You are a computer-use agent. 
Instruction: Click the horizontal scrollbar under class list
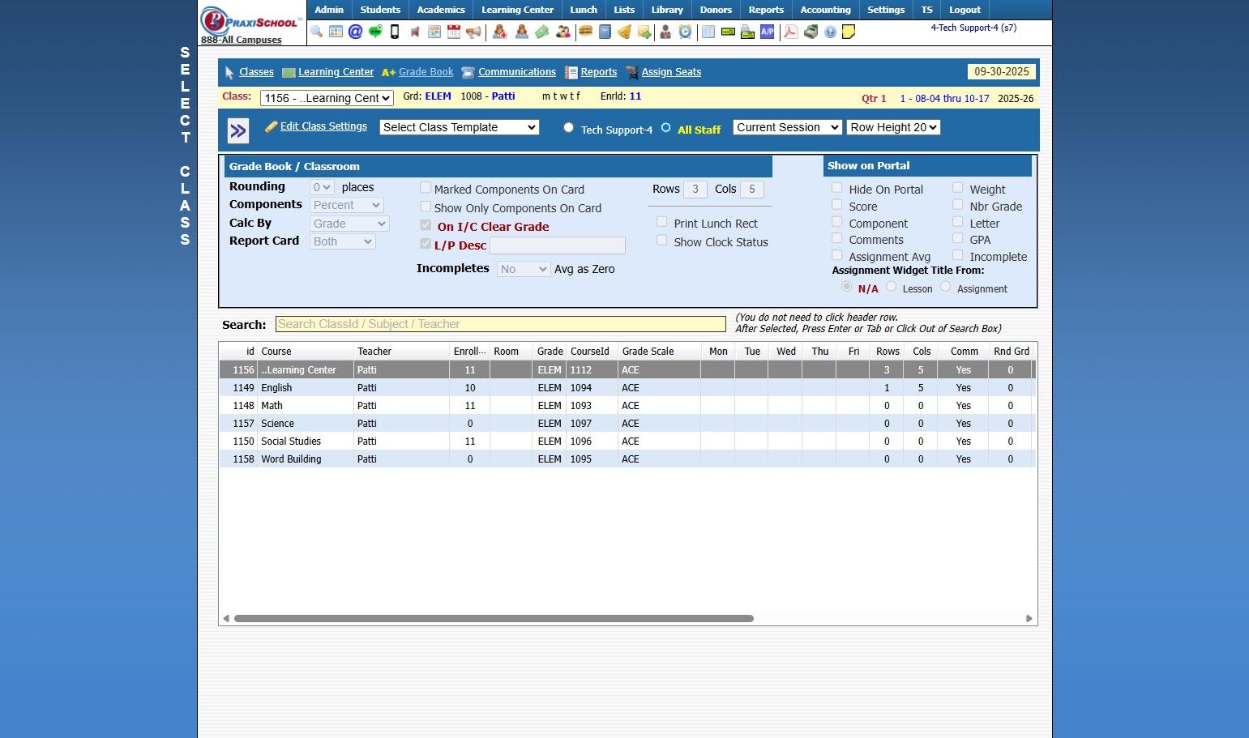494,618
